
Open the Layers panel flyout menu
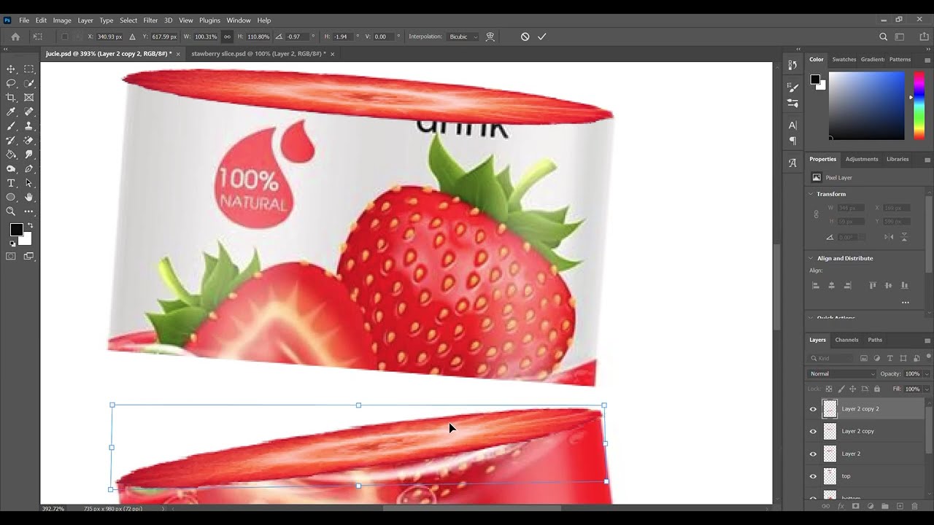pos(927,341)
